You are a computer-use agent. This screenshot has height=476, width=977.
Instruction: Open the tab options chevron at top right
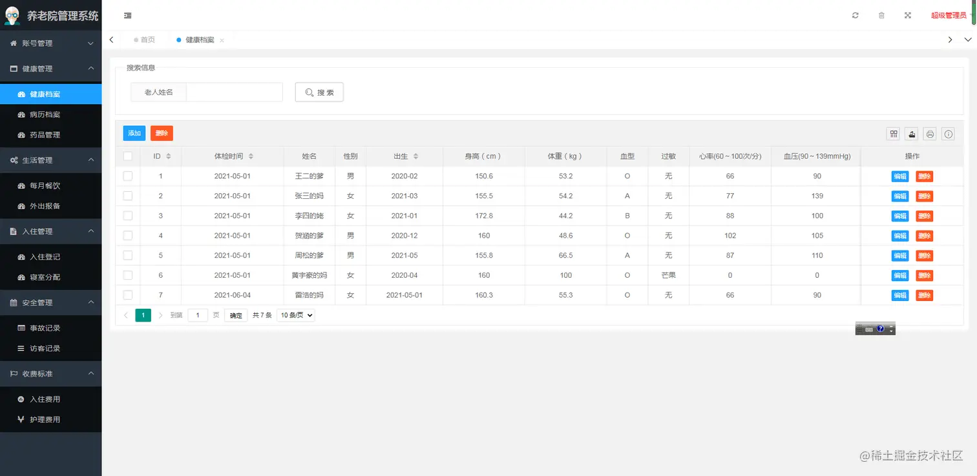pyautogui.click(x=967, y=40)
